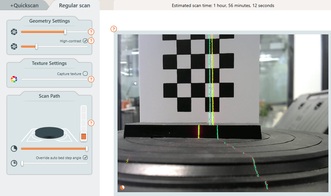Open help for High-contrast option

click(91, 41)
